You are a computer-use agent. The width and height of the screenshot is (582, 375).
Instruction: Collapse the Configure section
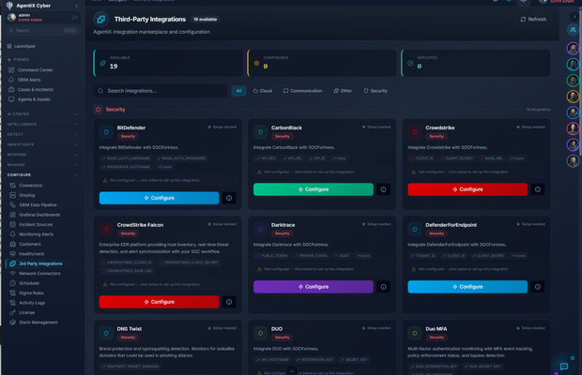point(41,175)
